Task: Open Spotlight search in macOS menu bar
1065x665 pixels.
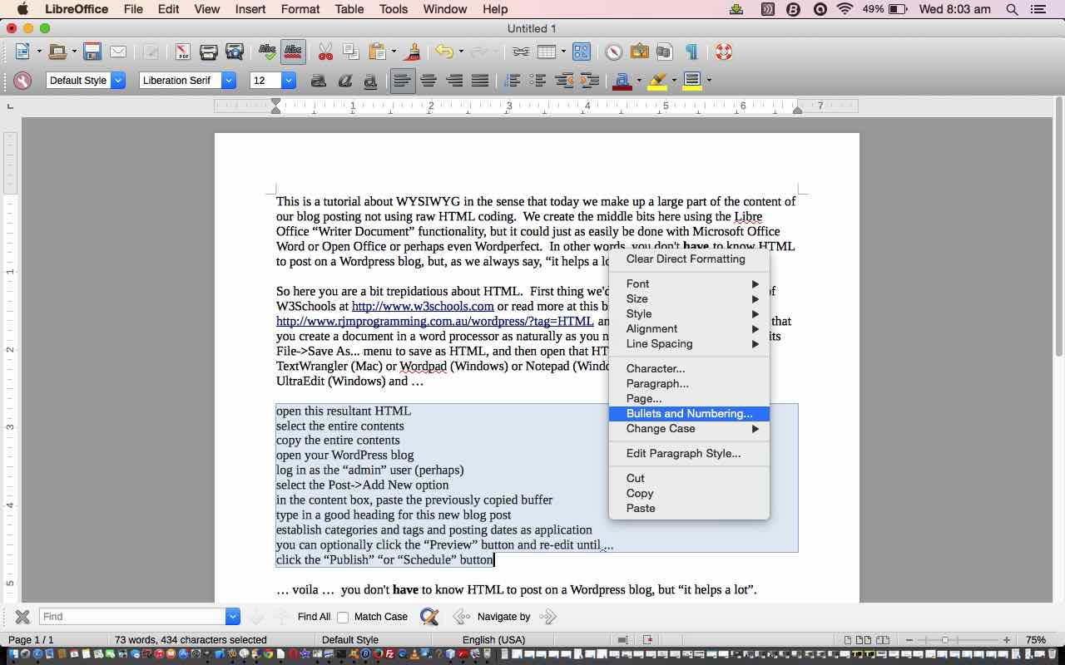Action: [x=1012, y=9]
